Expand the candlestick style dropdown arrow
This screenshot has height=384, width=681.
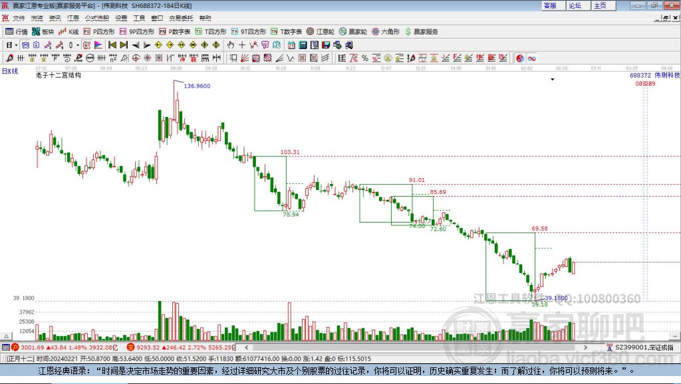tap(78, 45)
